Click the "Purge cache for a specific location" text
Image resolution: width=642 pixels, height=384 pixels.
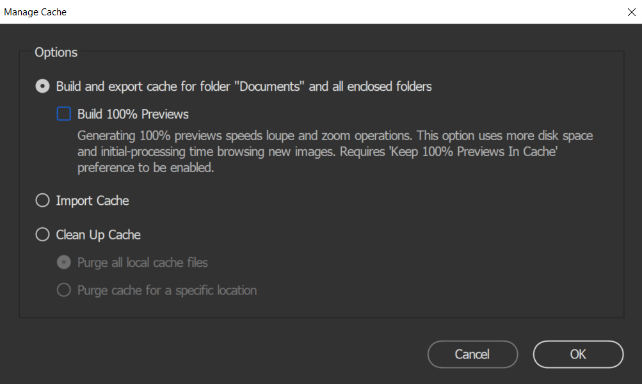166,291
